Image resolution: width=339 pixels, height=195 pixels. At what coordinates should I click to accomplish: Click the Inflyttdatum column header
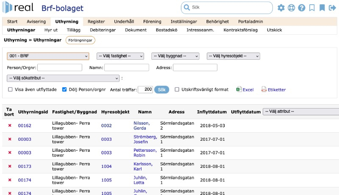coord(211,112)
